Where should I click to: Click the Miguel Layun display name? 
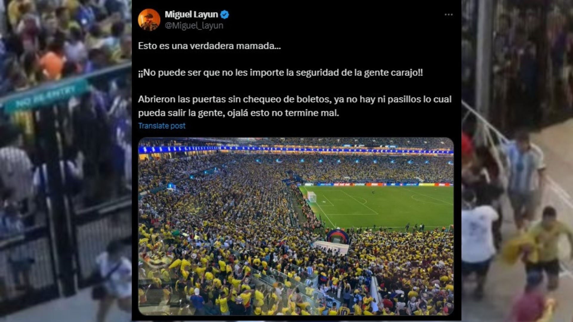191,14
